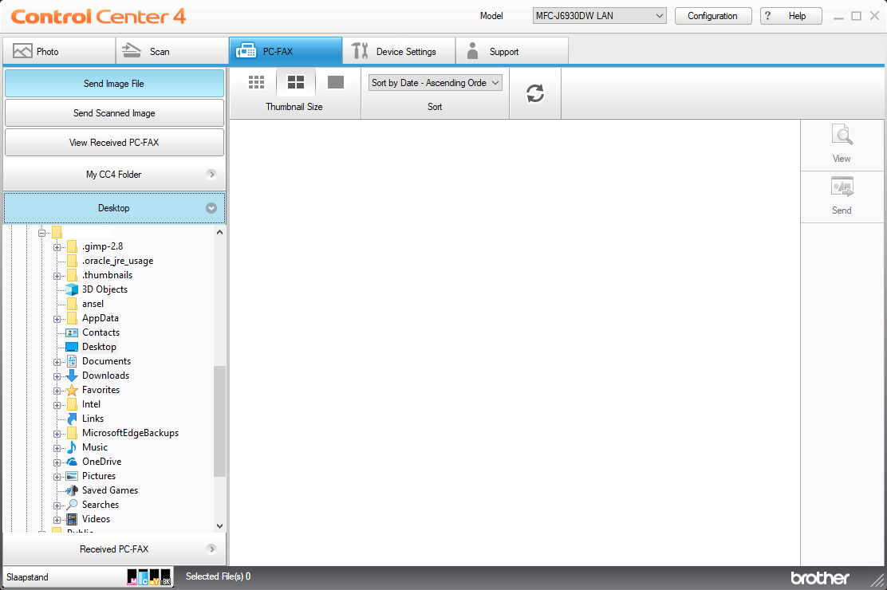Switch to the Scan tab
Screen dimensions: 887x590
[172, 51]
